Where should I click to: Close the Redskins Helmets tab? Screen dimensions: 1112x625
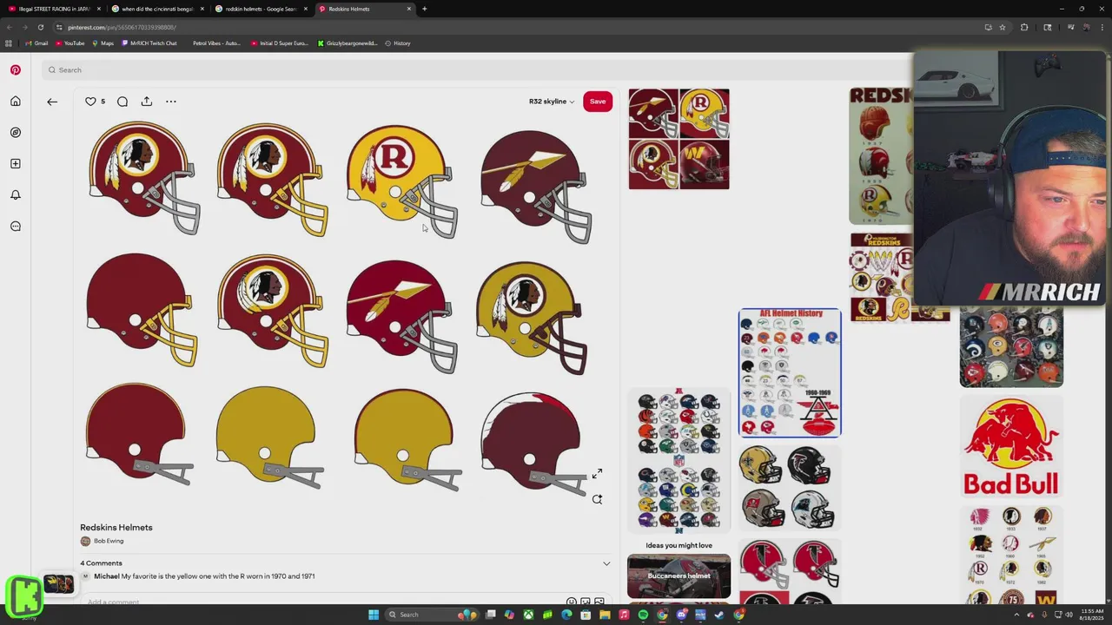click(x=408, y=9)
